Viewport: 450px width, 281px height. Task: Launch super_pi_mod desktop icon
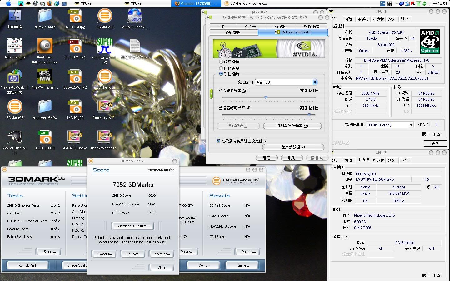click(x=105, y=51)
